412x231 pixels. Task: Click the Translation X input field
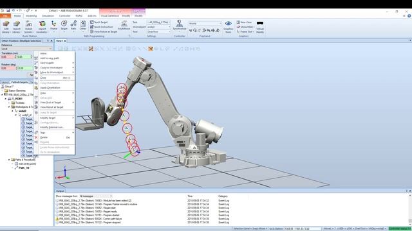point(8,57)
